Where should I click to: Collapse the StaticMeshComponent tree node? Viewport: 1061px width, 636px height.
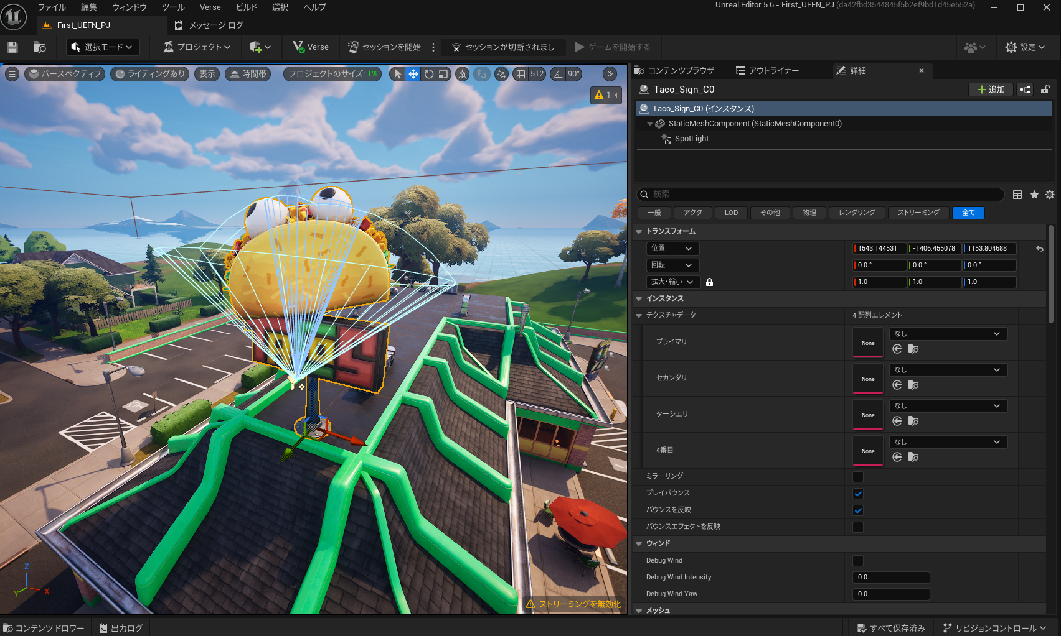(x=650, y=124)
